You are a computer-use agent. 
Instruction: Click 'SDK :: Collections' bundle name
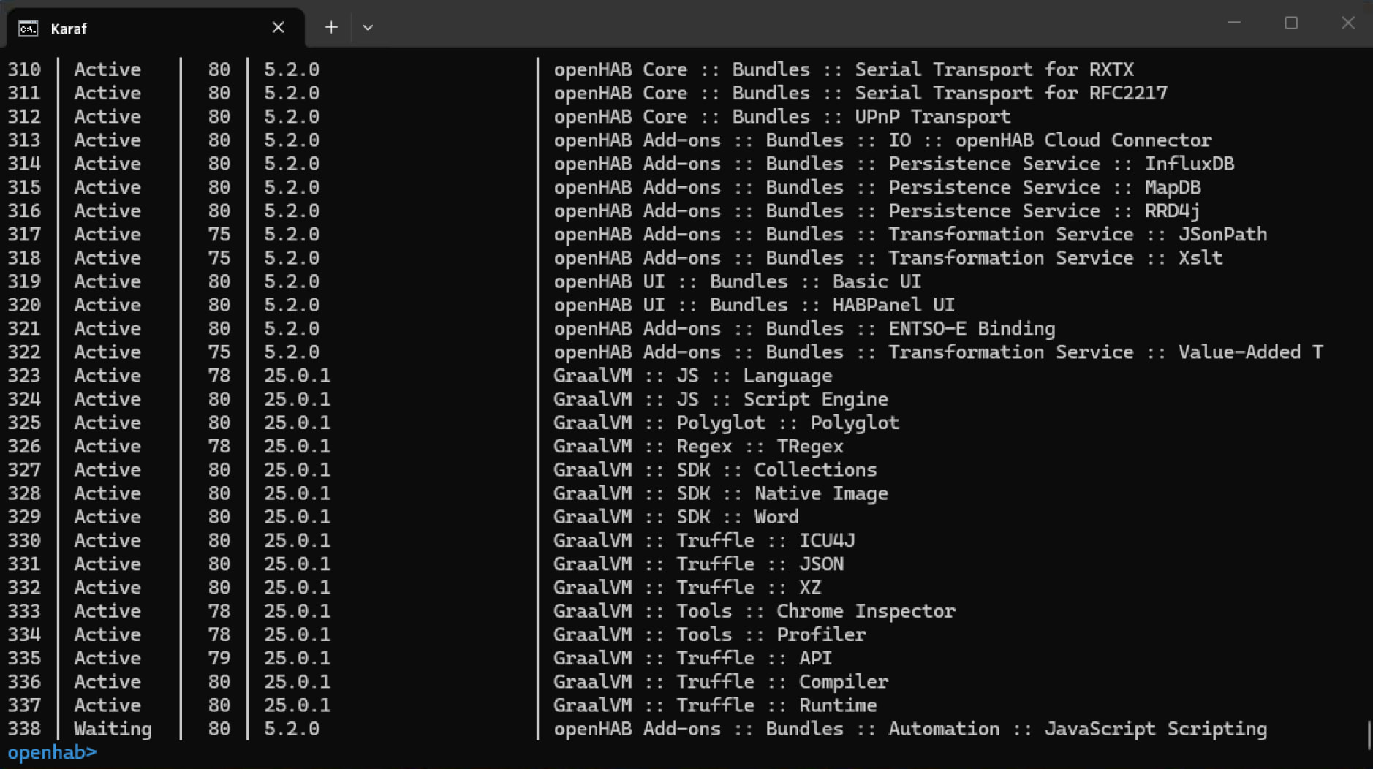(x=776, y=469)
